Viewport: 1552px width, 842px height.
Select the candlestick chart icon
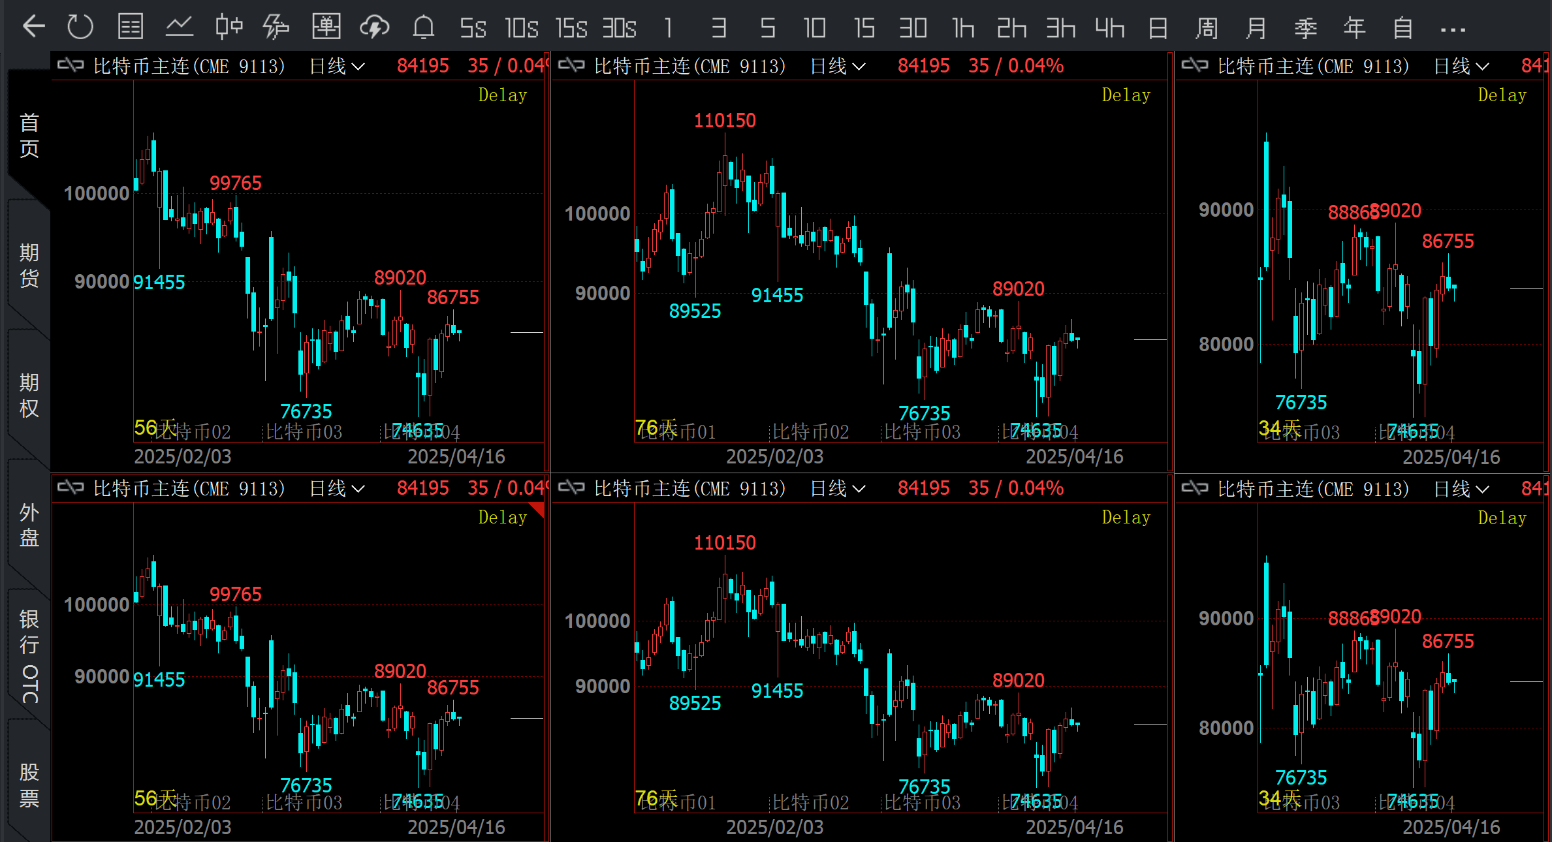pyautogui.click(x=229, y=27)
